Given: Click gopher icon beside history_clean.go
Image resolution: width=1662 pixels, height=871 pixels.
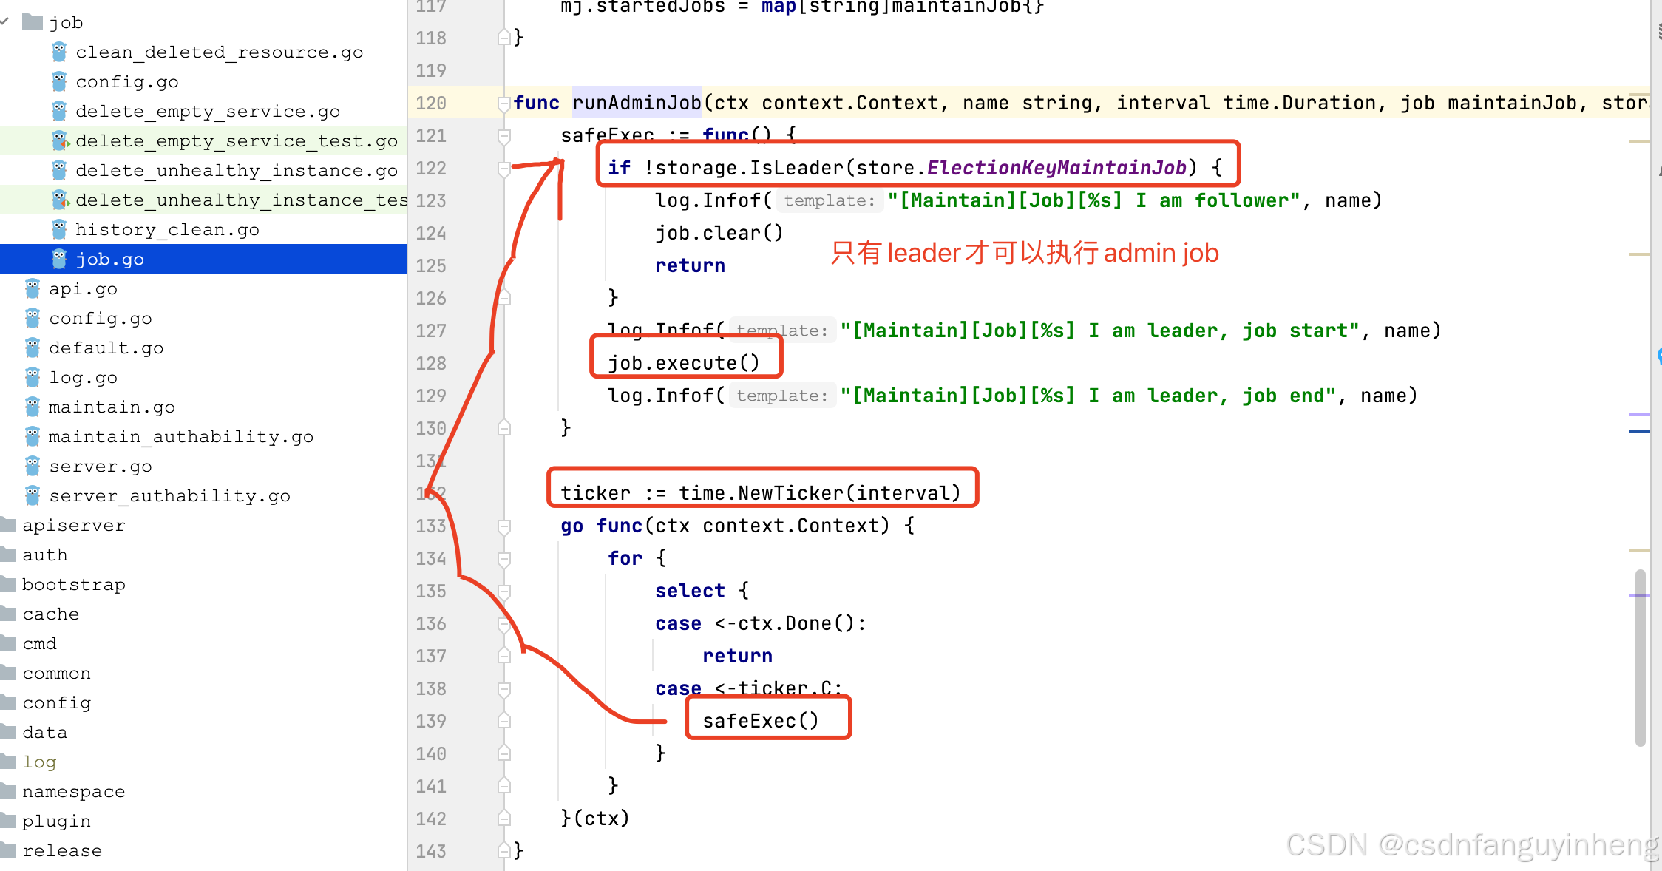Looking at the screenshot, I should (59, 229).
